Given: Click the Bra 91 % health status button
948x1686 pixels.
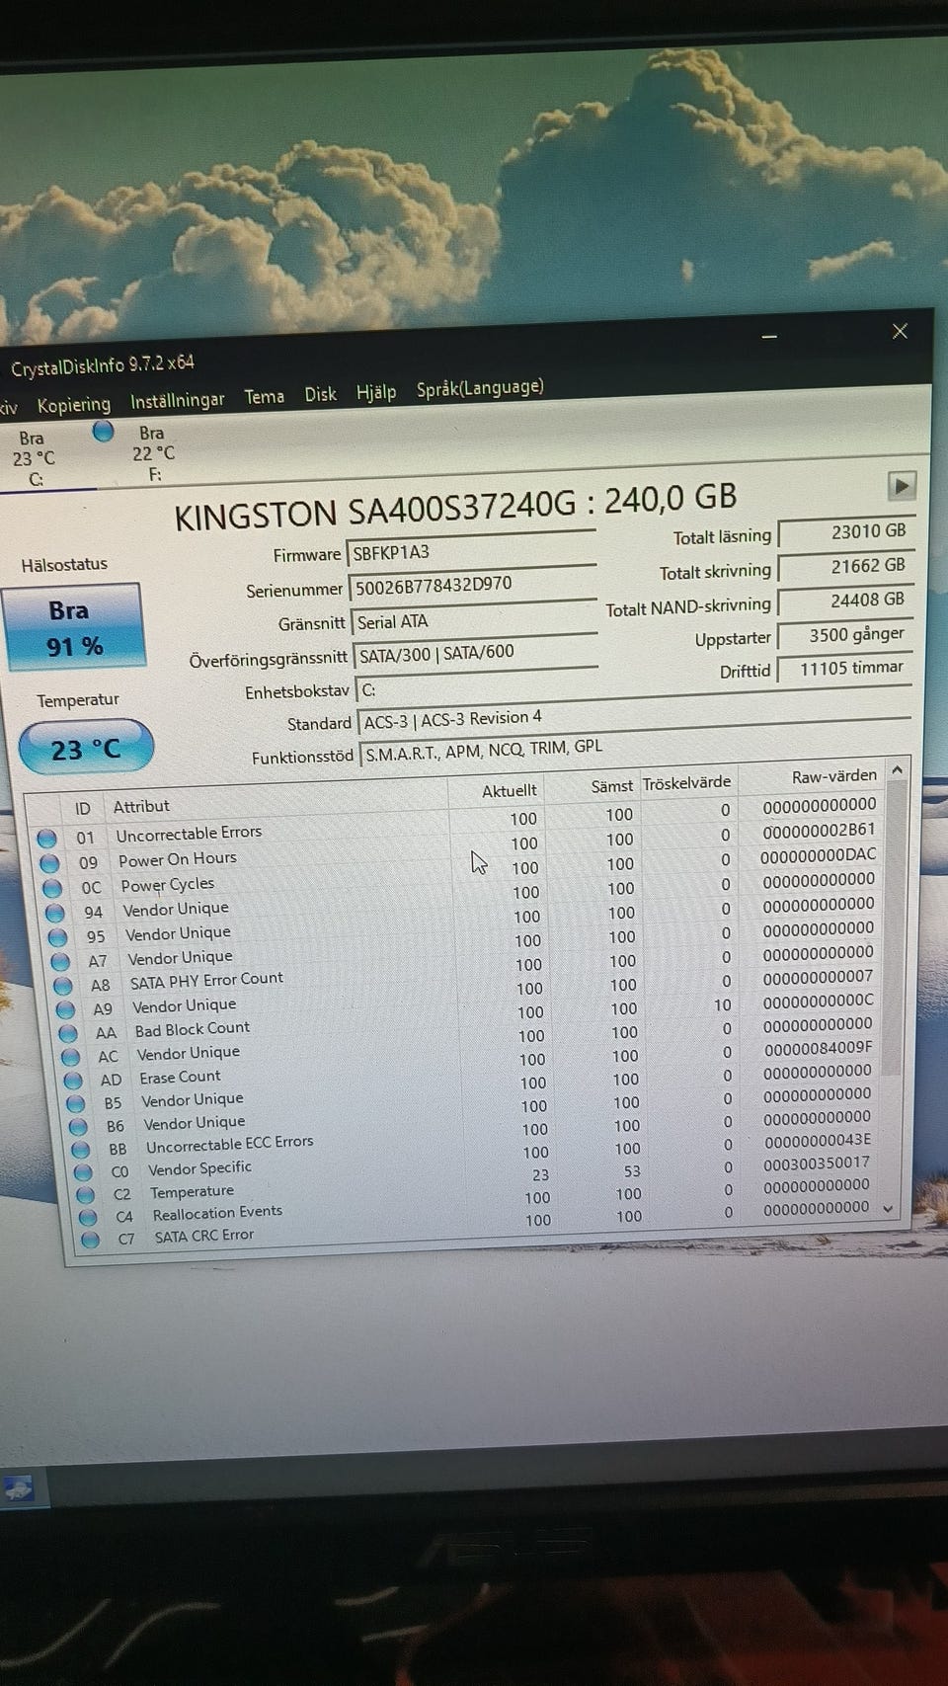Looking at the screenshot, I should coord(75,627).
